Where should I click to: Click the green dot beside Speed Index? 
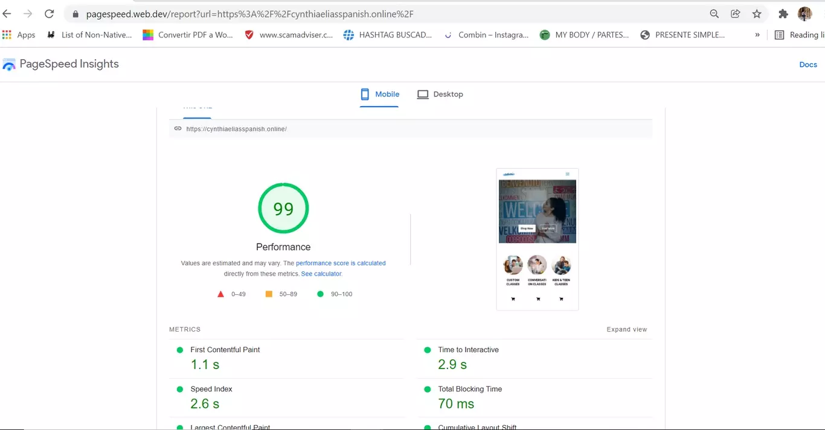coord(179,389)
